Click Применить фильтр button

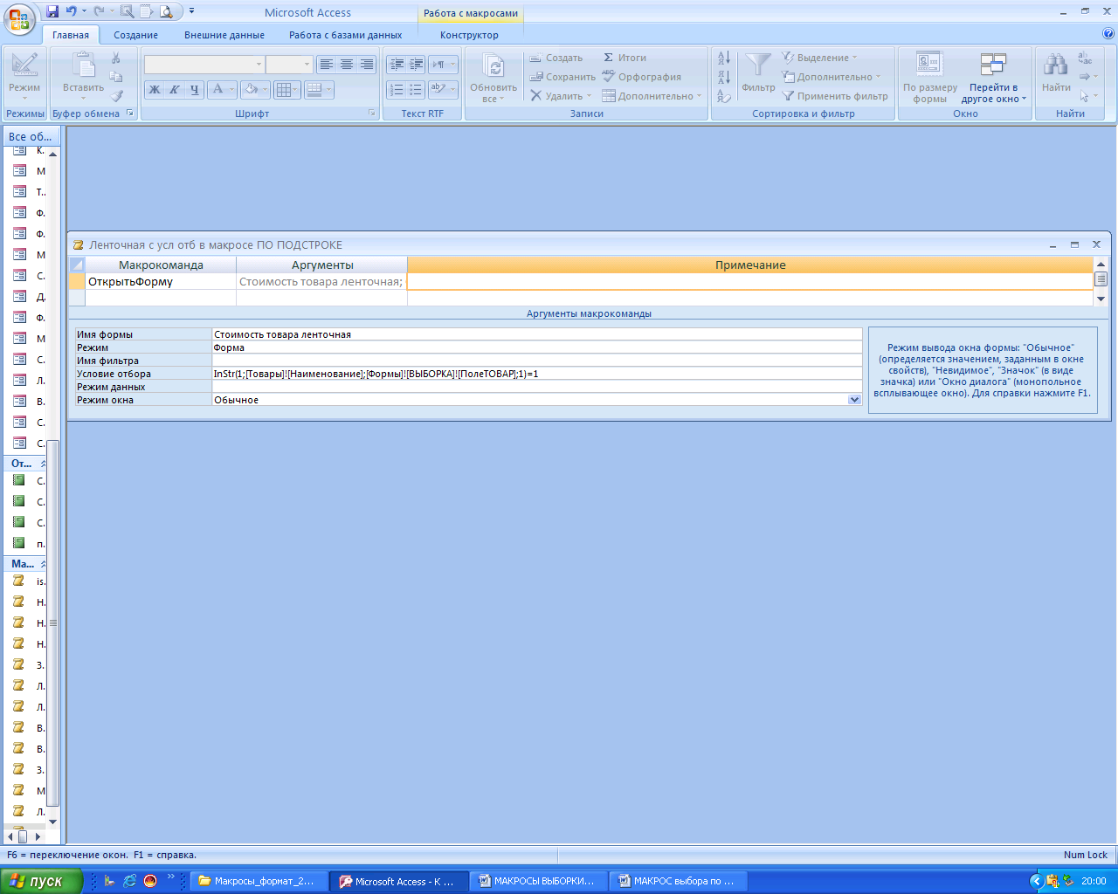pyautogui.click(x=835, y=96)
